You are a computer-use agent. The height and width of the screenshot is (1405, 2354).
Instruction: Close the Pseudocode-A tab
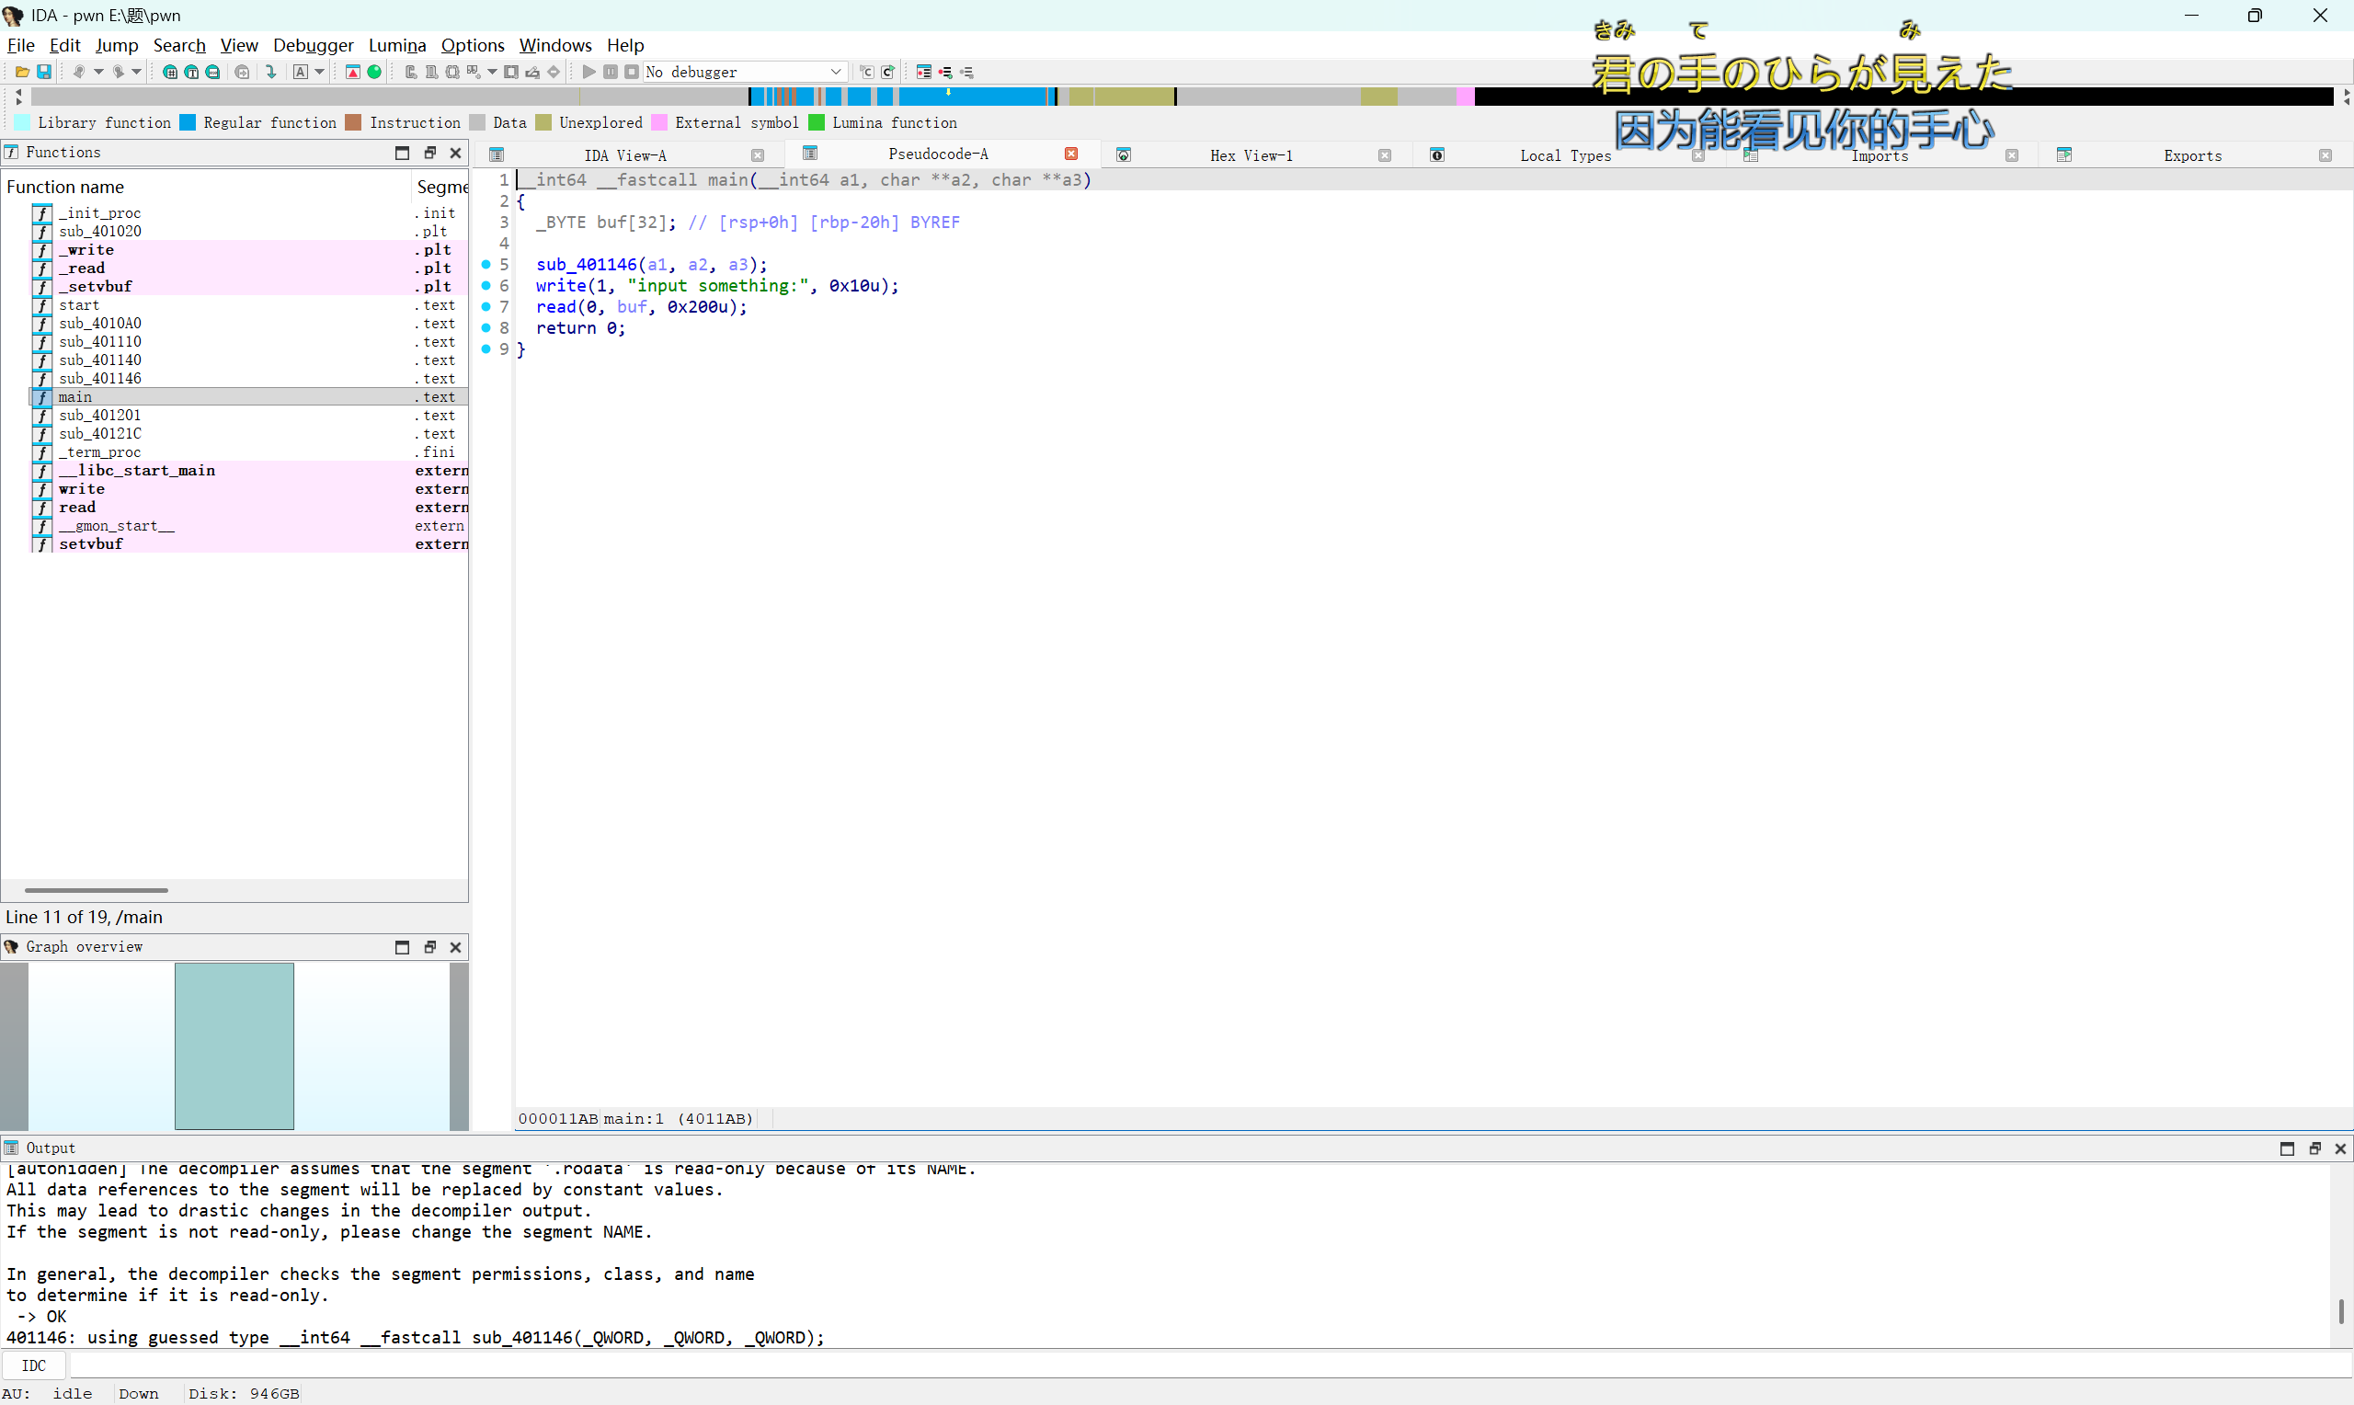point(1070,154)
